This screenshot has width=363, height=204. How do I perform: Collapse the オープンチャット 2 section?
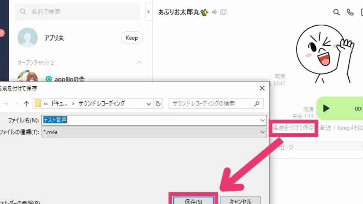[139, 62]
